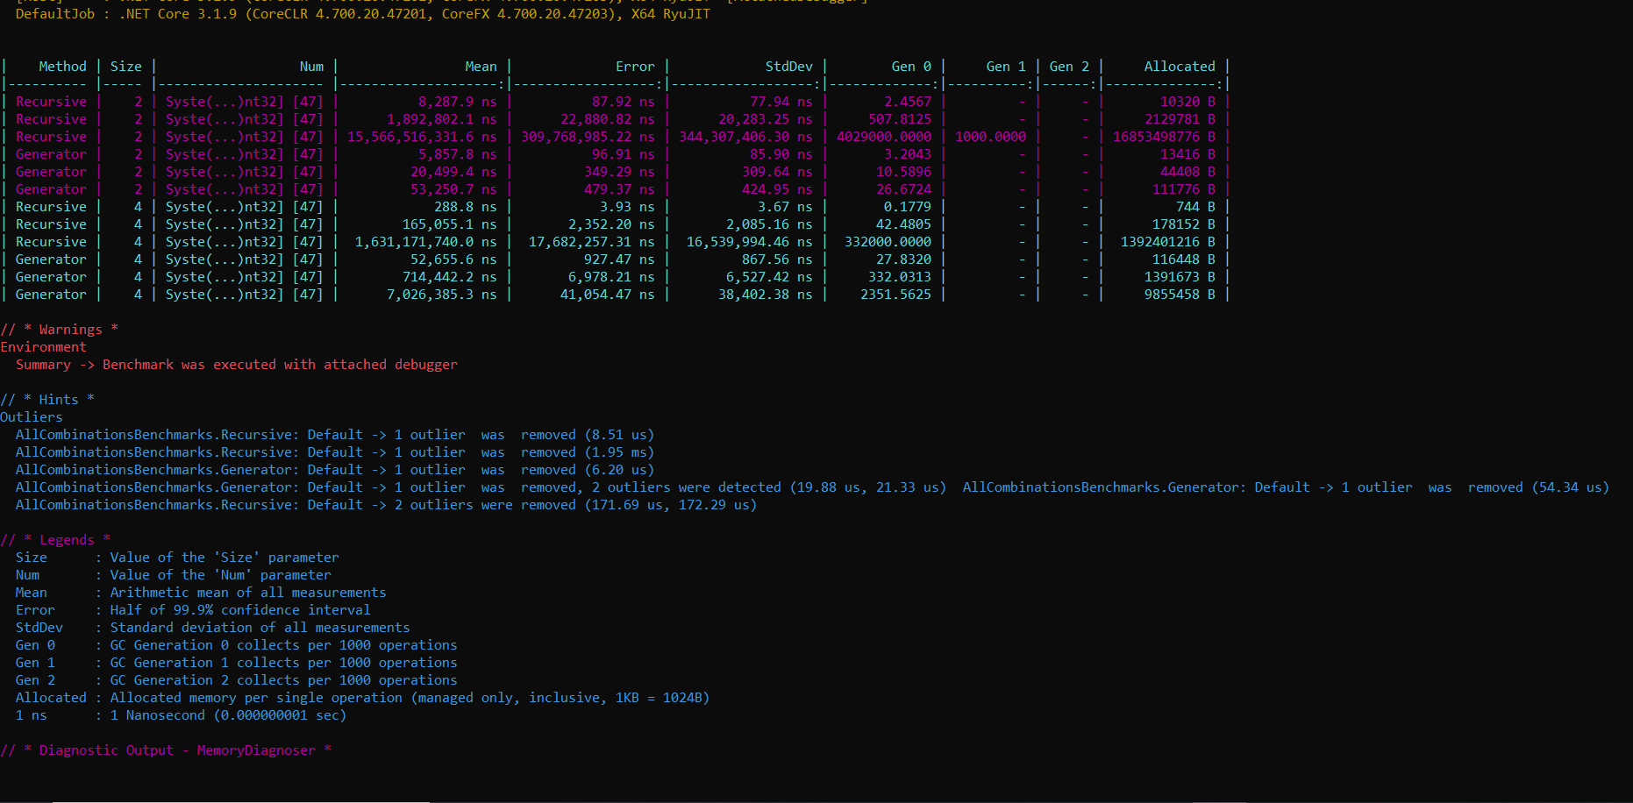Click the red 'Environment' warning label
This screenshot has height=803, width=1633.
tap(44, 347)
